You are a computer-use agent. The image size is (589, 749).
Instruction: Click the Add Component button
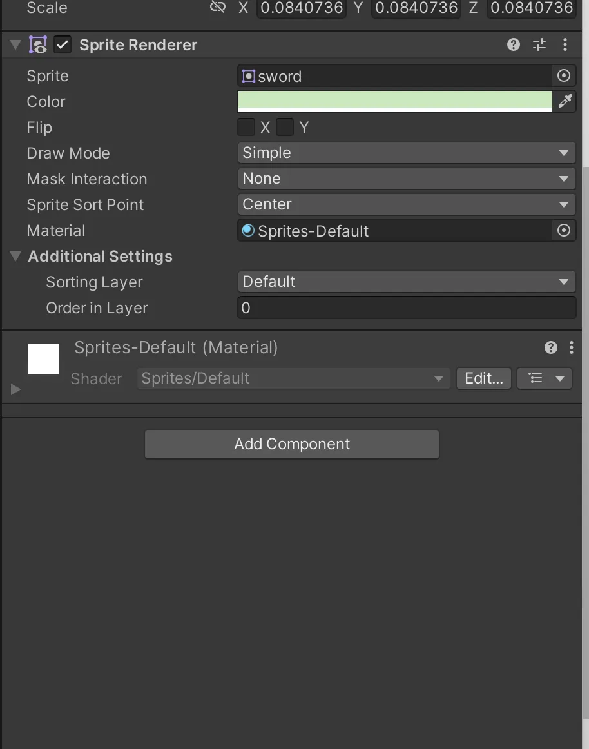[x=292, y=444]
